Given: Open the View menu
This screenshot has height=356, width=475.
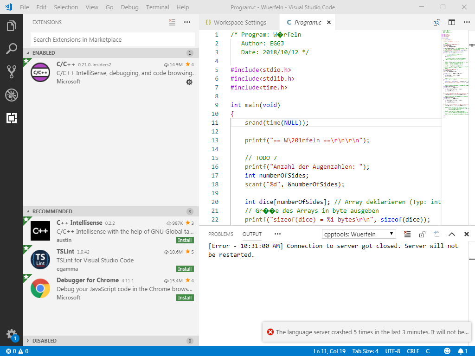Looking at the screenshot, I should [x=92, y=7].
